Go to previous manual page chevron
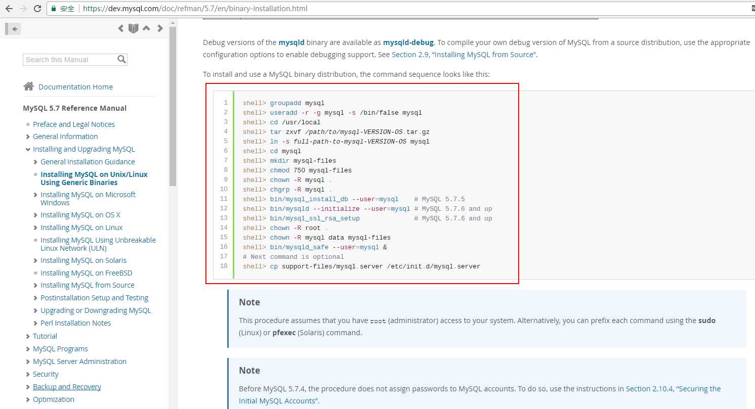Viewport: 755px width, 409px height. coord(120,28)
